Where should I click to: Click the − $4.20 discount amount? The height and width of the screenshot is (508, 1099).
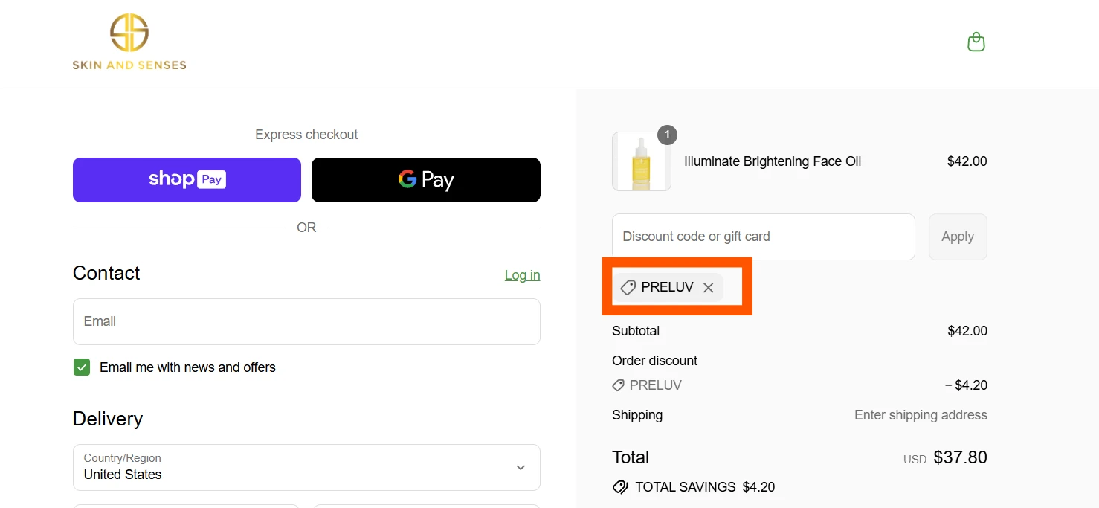click(966, 385)
